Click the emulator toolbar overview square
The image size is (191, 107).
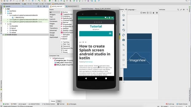coord(124,60)
